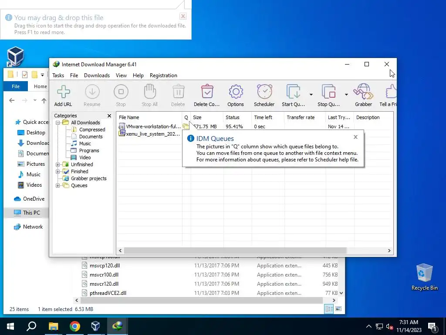Screen dimensions: 446x335
Task: Select pthreadVCE2.dll file in Explorer
Action: click(108, 293)
